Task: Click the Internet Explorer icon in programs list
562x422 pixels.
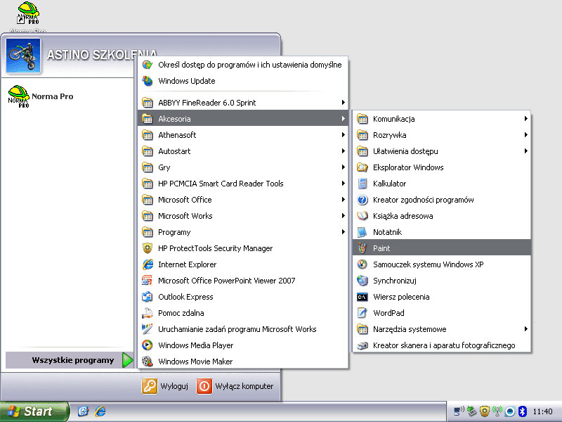Action: (x=148, y=264)
